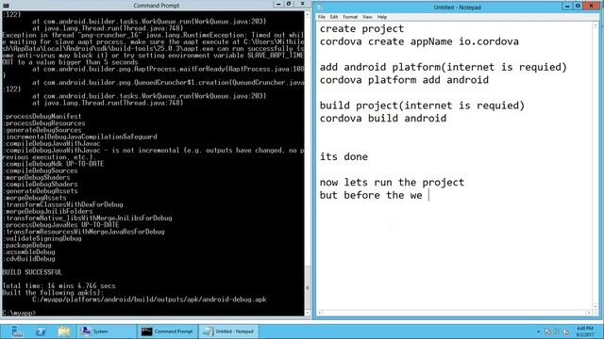Show hidden system tray icons arrow
Screen dimensions: 604x339
pos(538,331)
